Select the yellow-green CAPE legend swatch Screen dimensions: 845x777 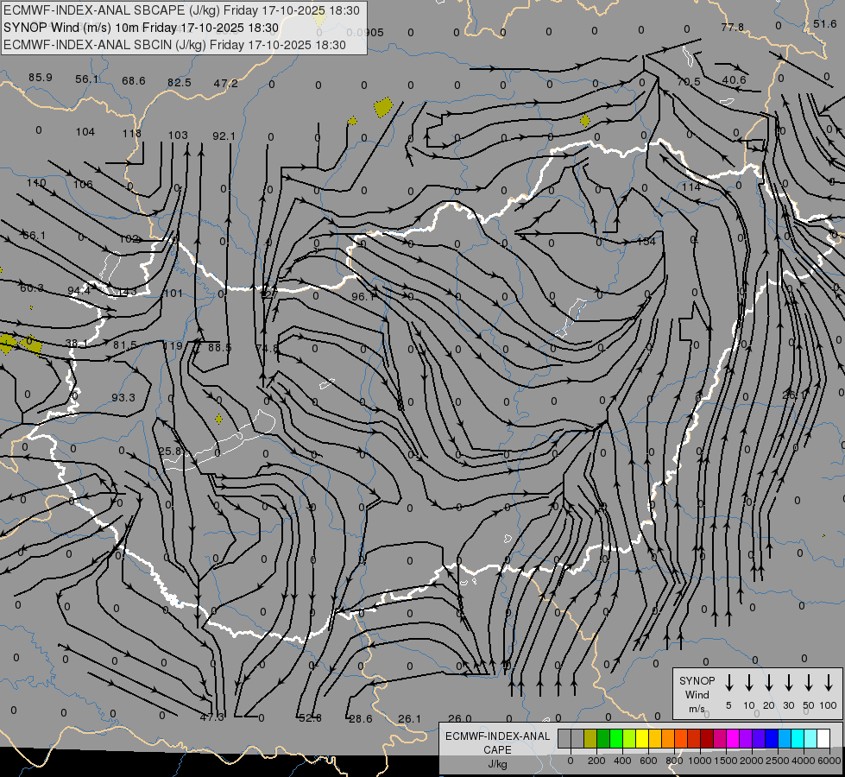click(x=629, y=739)
